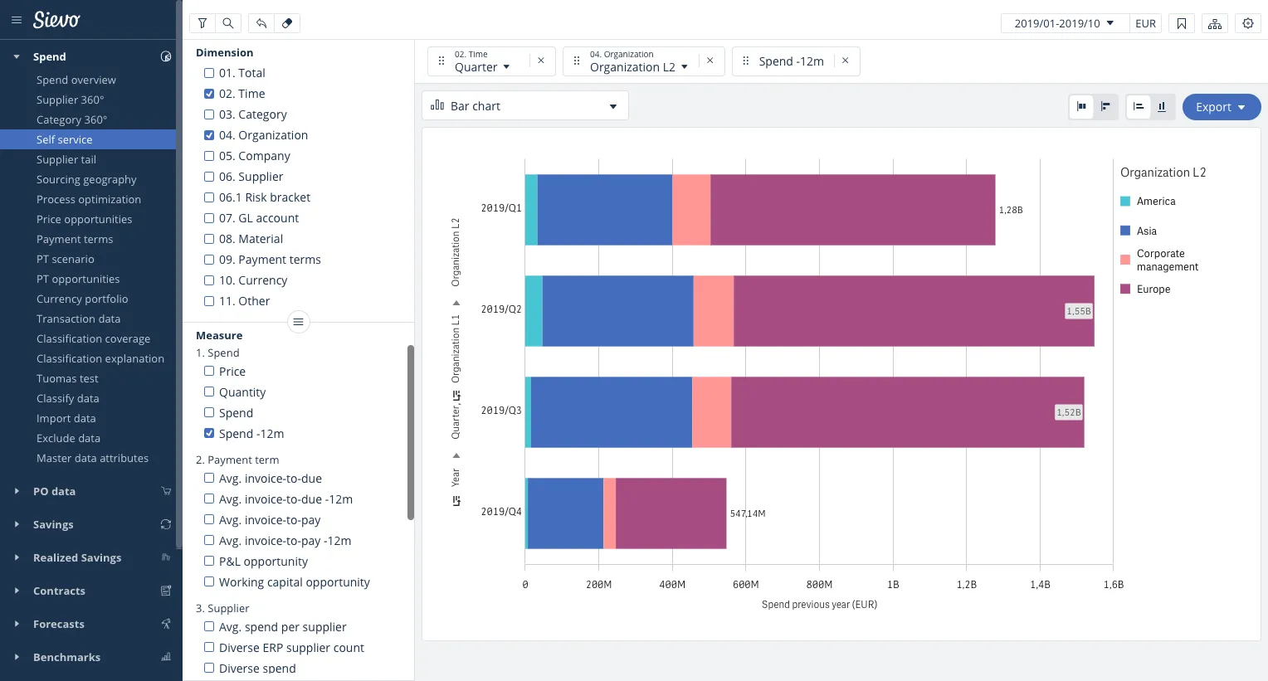The width and height of the screenshot is (1268, 681).
Task: Open the Bar chart type dropdown
Action: tap(525, 106)
